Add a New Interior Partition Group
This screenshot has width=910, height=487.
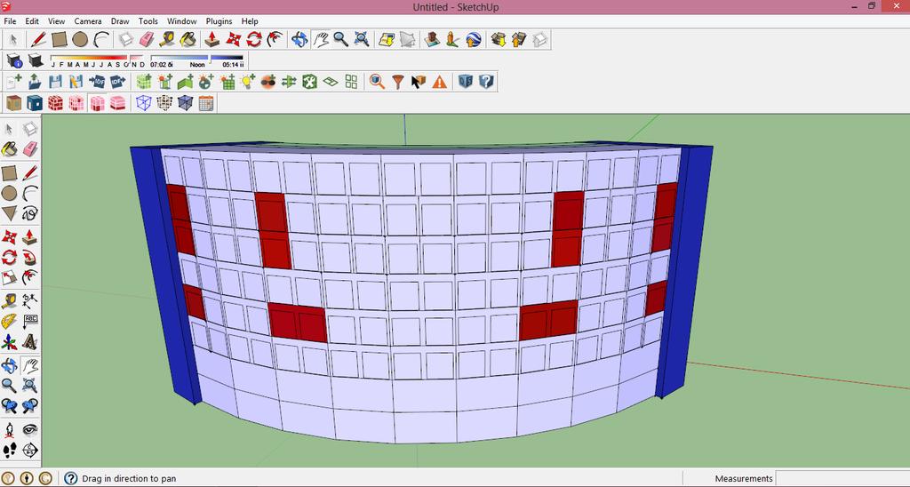[x=186, y=82]
